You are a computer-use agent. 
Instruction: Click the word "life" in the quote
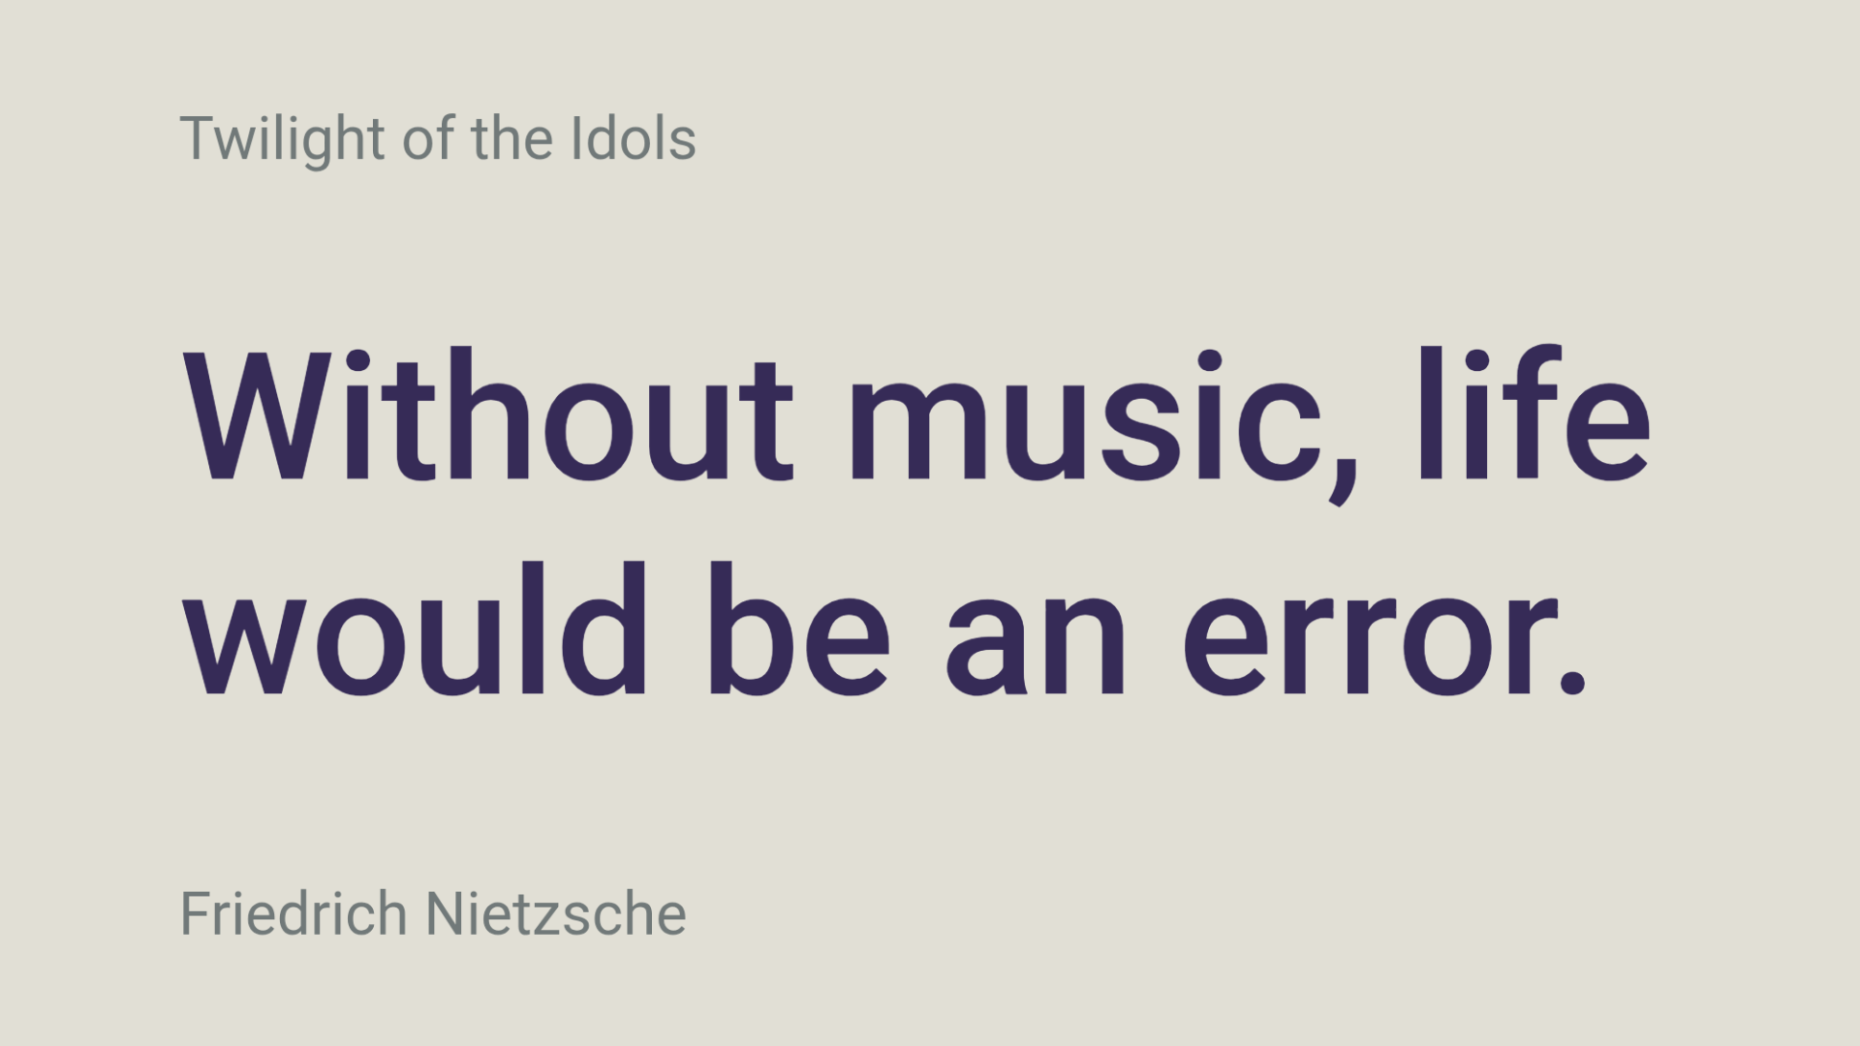pyautogui.click(x=1533, y=416)
